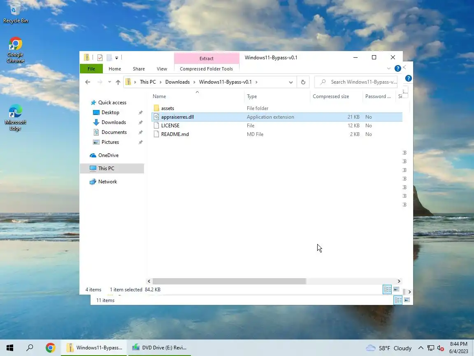The height and width of the screenshot is (356, 474).
Task: Click the assets folder icon
Action: click(x=156, y=108)
